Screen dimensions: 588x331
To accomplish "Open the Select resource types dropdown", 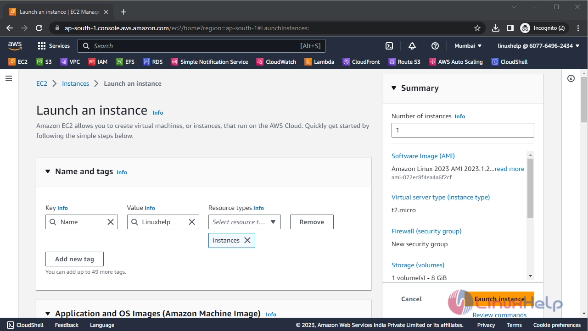I will click(245, 222).
